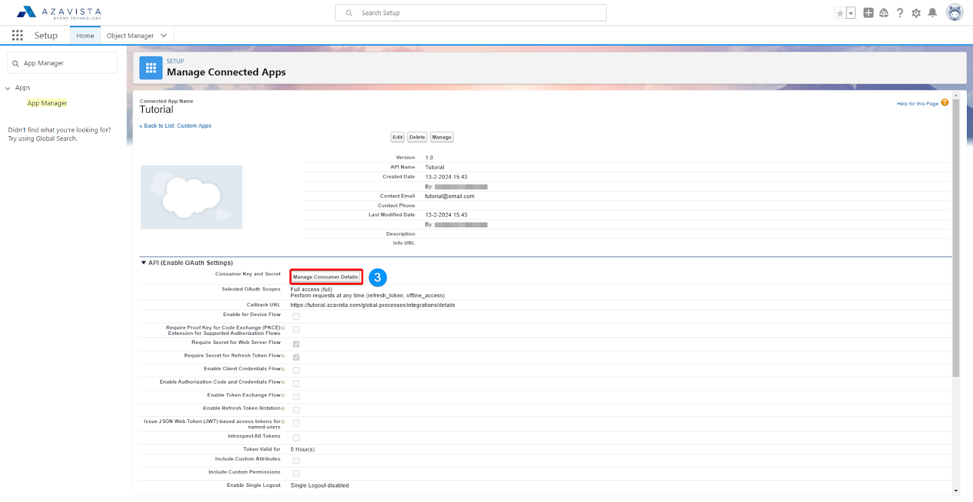Click the connected app cloud logo thumbnail
973x502 pixels.
(x=192, y=198)
